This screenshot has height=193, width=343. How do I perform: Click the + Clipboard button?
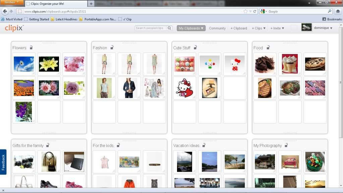pos(239,28)
